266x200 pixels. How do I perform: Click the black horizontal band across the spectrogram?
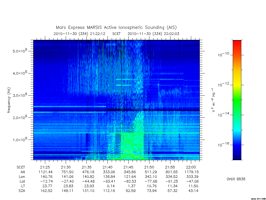(117, 110)
